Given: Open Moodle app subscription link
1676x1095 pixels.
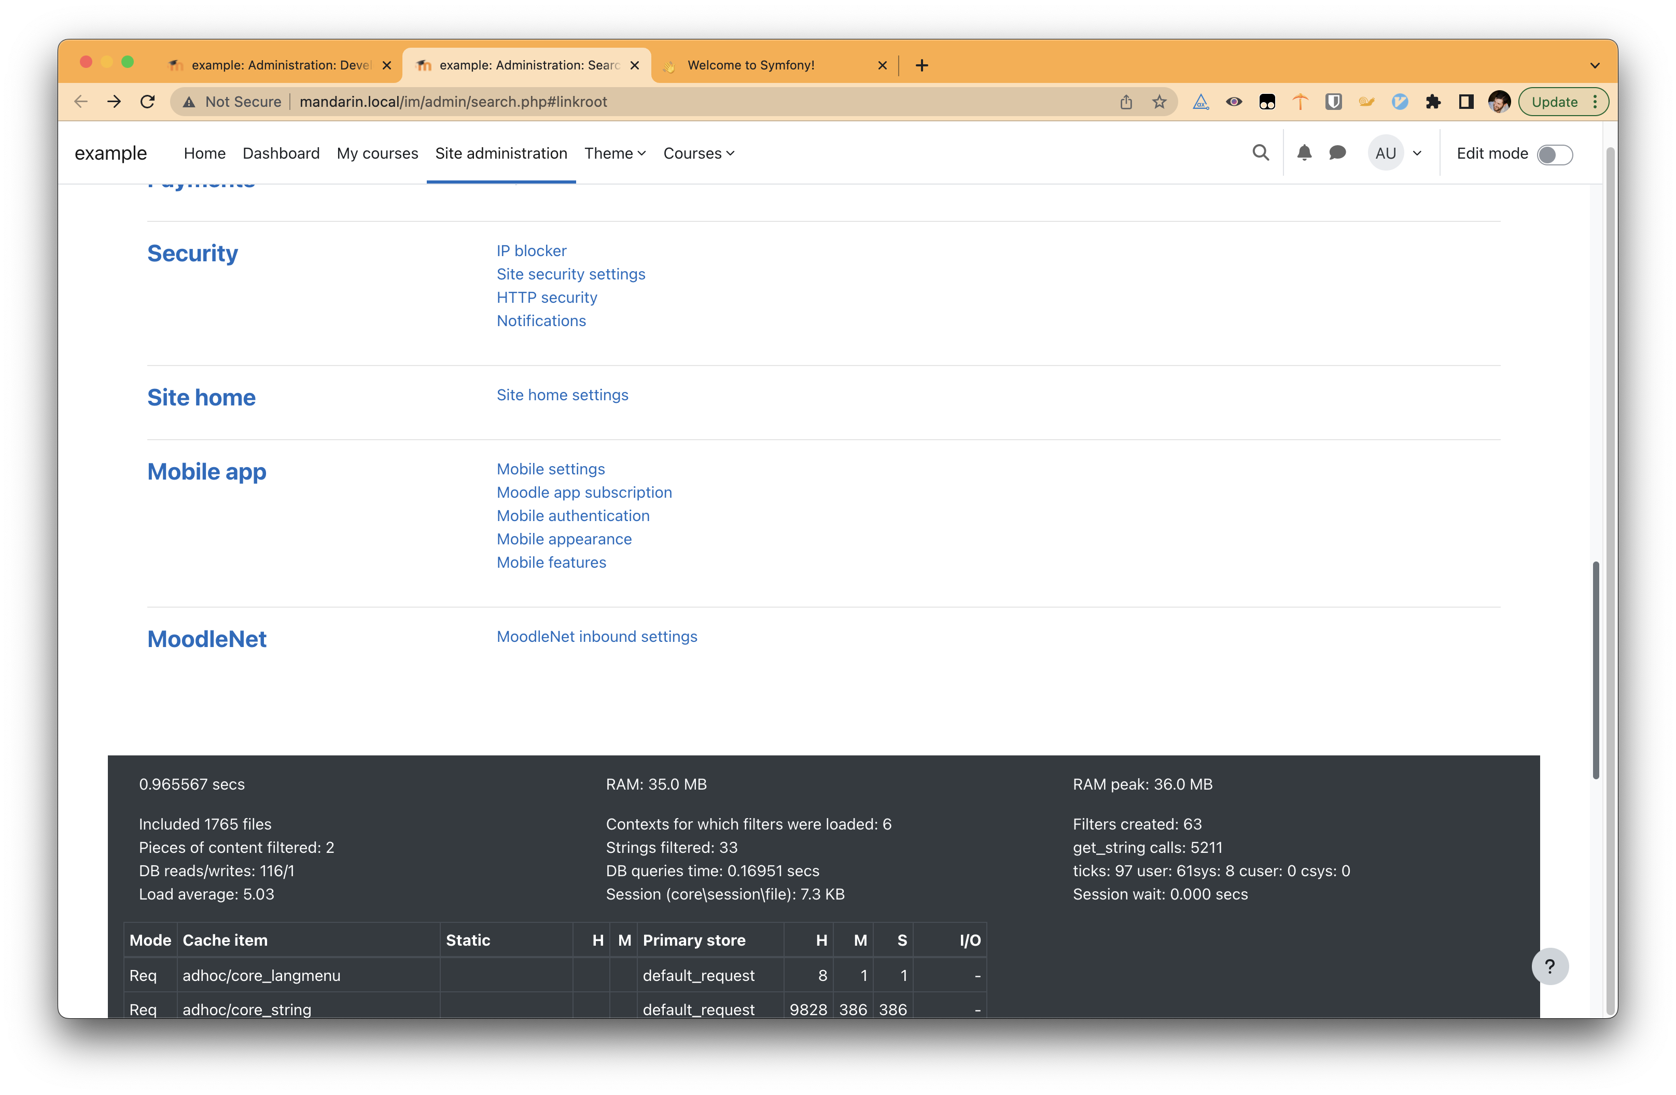Looking at the screenshot, I should pos(584,492).
